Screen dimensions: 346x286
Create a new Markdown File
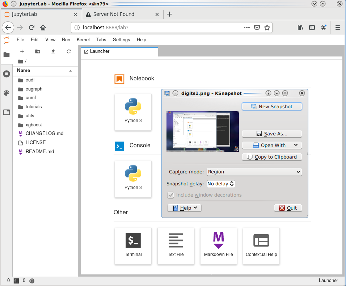tap(219, 246)
